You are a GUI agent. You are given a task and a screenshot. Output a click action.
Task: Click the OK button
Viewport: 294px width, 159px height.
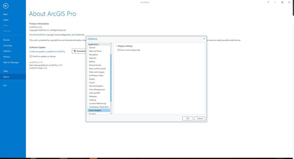pyautogui.click(x=187, y=119)
